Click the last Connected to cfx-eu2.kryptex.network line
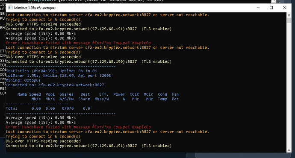Viewport: 295px width, 158px height. tap(88, 146)
